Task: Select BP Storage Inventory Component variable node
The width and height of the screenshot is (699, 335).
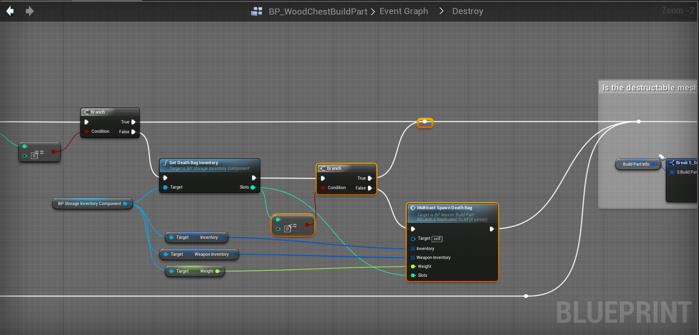Action: pyautogui.click(x=90, y=204)
